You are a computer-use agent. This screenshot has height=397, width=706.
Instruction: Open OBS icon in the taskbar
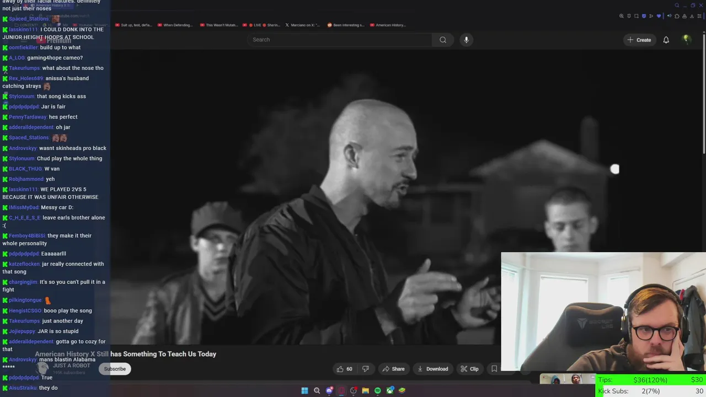point(354,390)
